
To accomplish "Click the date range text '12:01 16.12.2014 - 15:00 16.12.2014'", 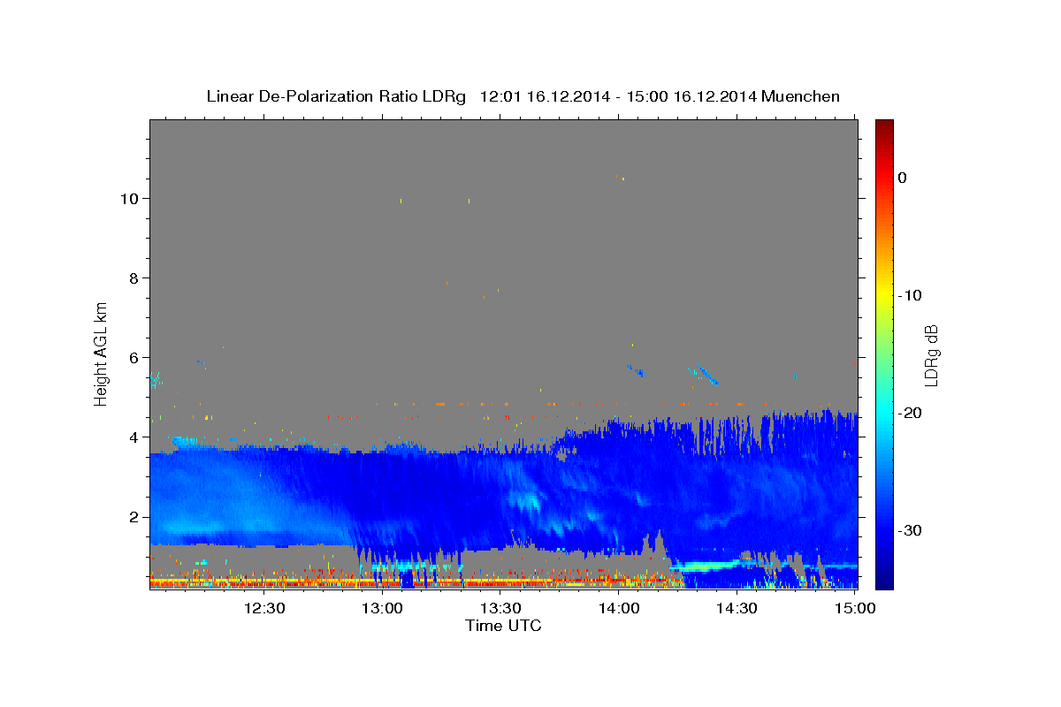I will [618, 96].
